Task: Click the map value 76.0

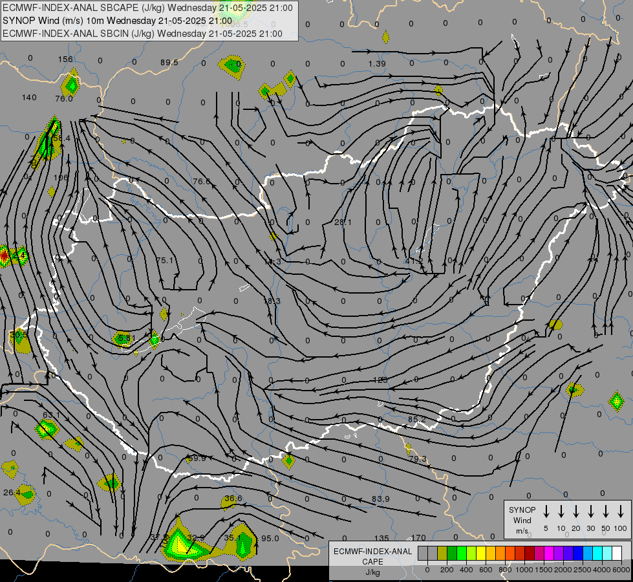Action: pos(64,98)
